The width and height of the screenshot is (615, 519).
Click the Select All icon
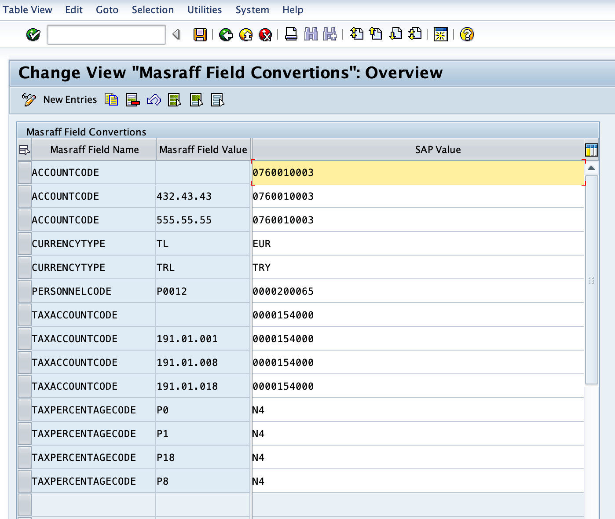[x=175, y=100]
